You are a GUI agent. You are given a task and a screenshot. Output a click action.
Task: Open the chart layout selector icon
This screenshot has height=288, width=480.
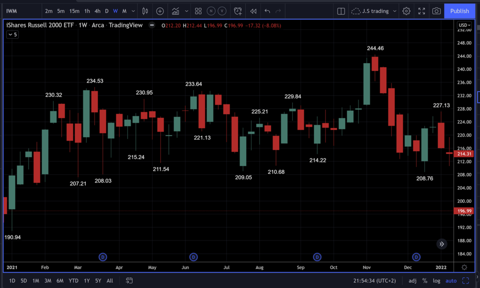(341, 12)
